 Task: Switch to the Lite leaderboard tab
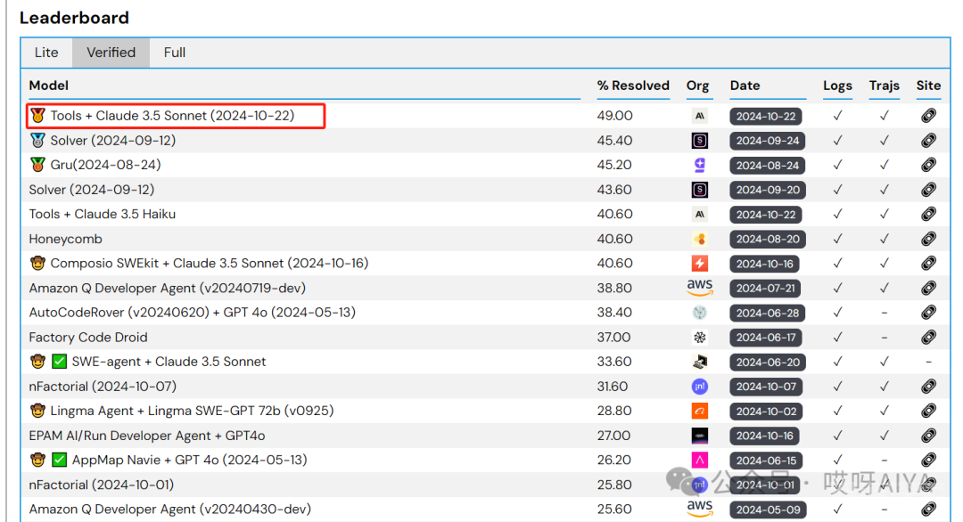[46, 53]
